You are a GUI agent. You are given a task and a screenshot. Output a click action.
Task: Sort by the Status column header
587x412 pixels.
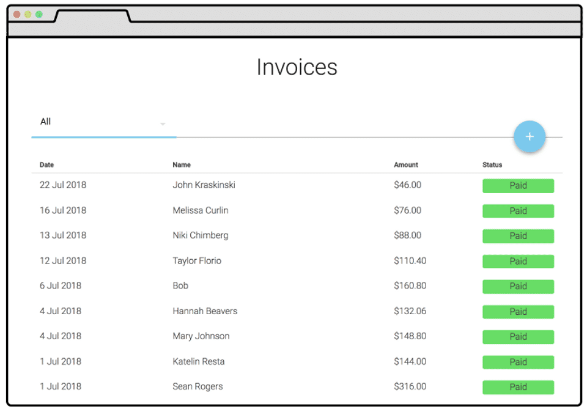[x=492, y=164]
